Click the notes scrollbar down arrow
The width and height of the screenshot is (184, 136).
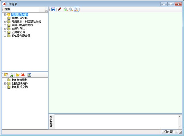point(179,127)
